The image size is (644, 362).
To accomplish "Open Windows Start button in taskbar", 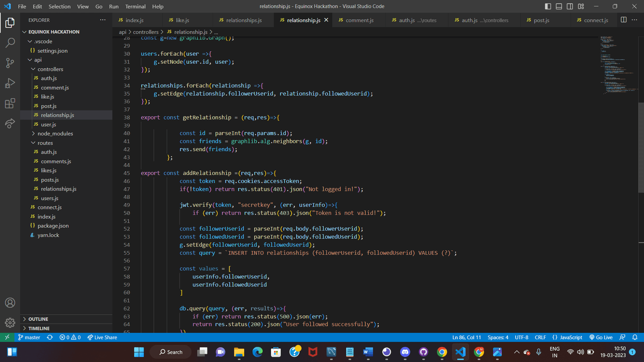I will point(139,352).
